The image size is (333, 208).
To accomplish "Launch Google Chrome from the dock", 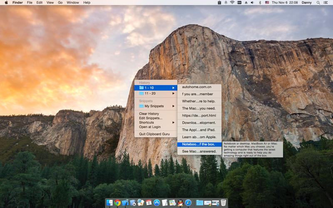I will (117, 203).
